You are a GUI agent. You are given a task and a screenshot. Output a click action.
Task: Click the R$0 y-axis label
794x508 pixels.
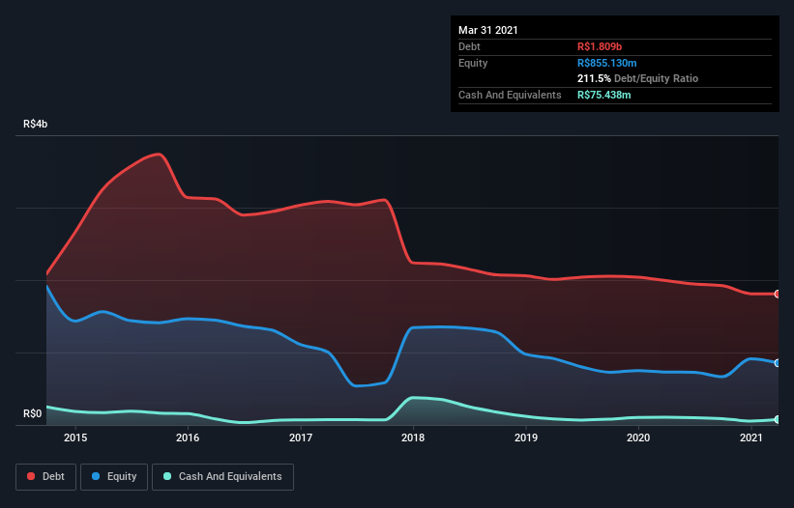pyautogui.click(x=33, y=413)
